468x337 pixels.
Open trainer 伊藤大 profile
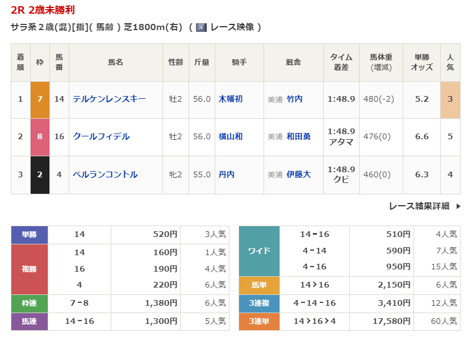[x=298, y=174]
